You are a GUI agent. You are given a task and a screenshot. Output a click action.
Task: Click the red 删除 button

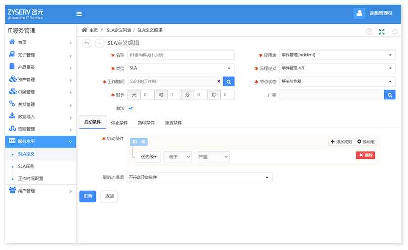366,155
